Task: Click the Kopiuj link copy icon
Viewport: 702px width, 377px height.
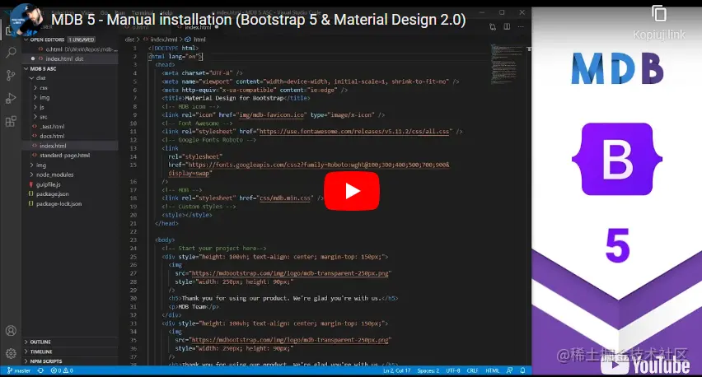Action: pos(659,14)
